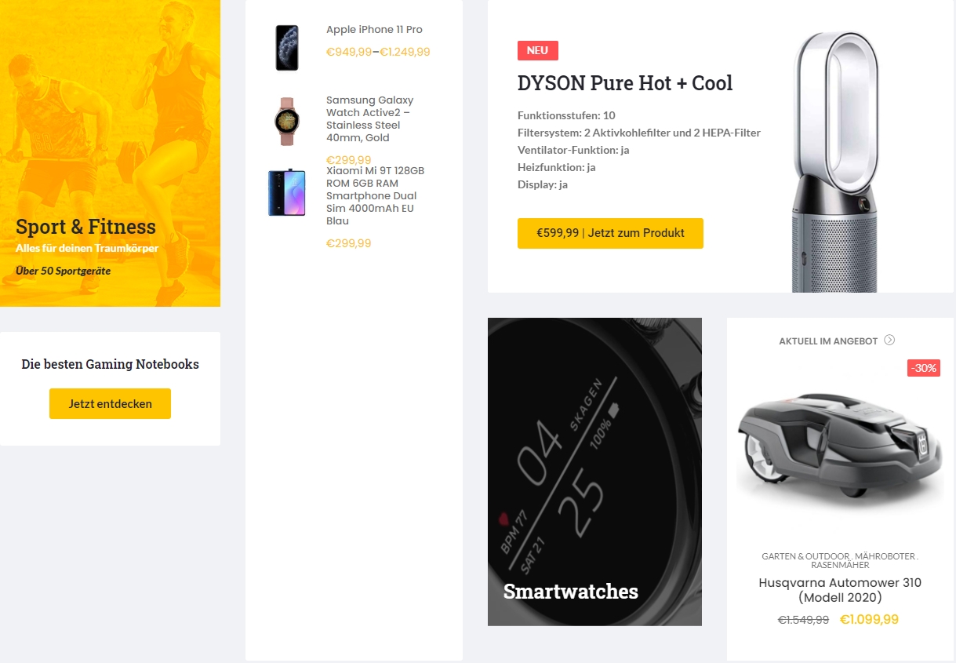Open Samsung Galaxy Watch Active2 product link
Viewport: 956px width, 663px height.
[369, 119]
